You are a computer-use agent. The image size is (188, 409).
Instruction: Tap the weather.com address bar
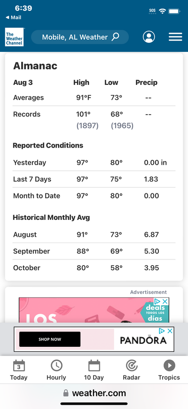(x=94, y=393)
